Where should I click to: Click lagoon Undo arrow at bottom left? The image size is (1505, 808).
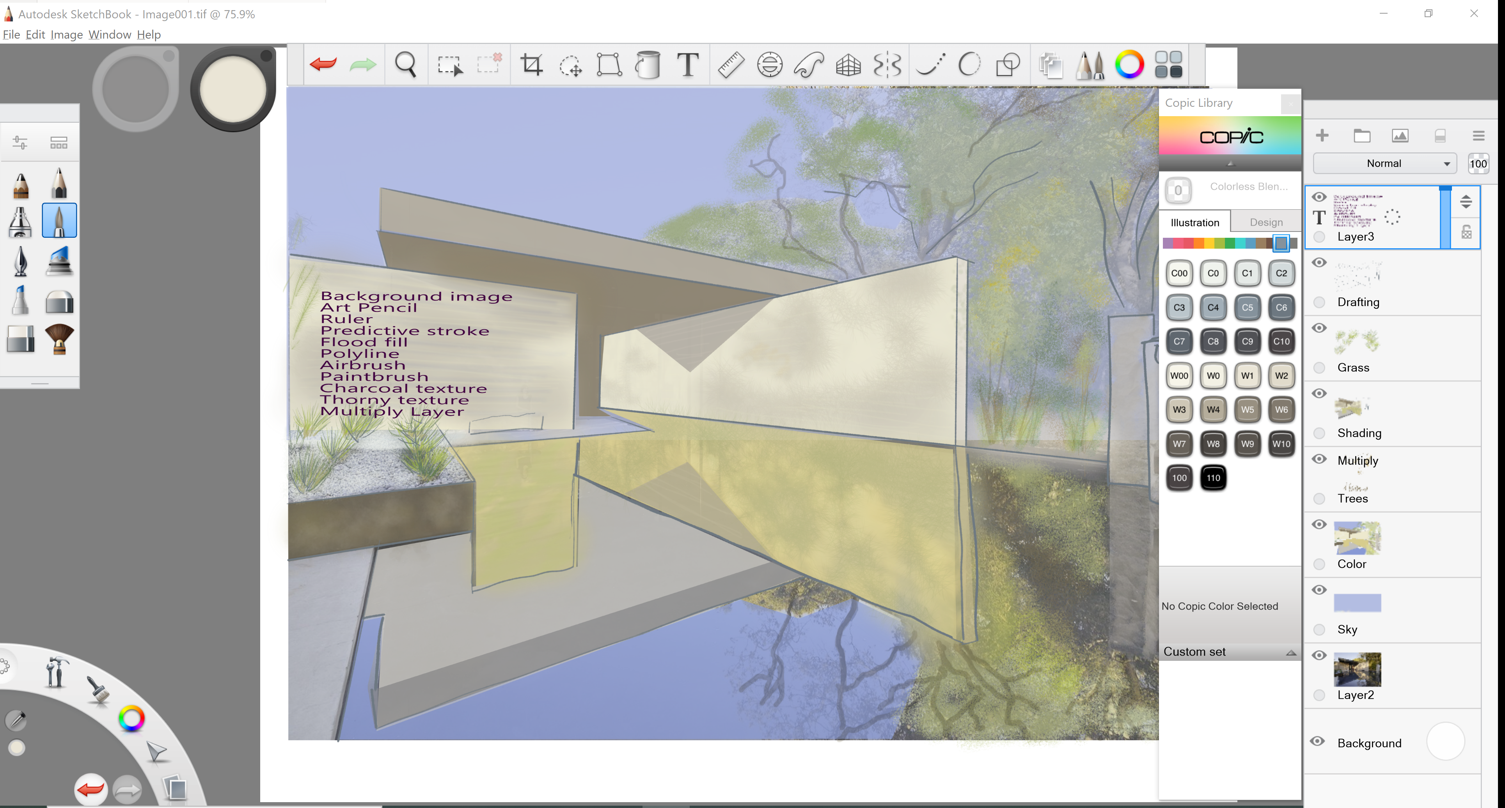[x=91, y=790]
